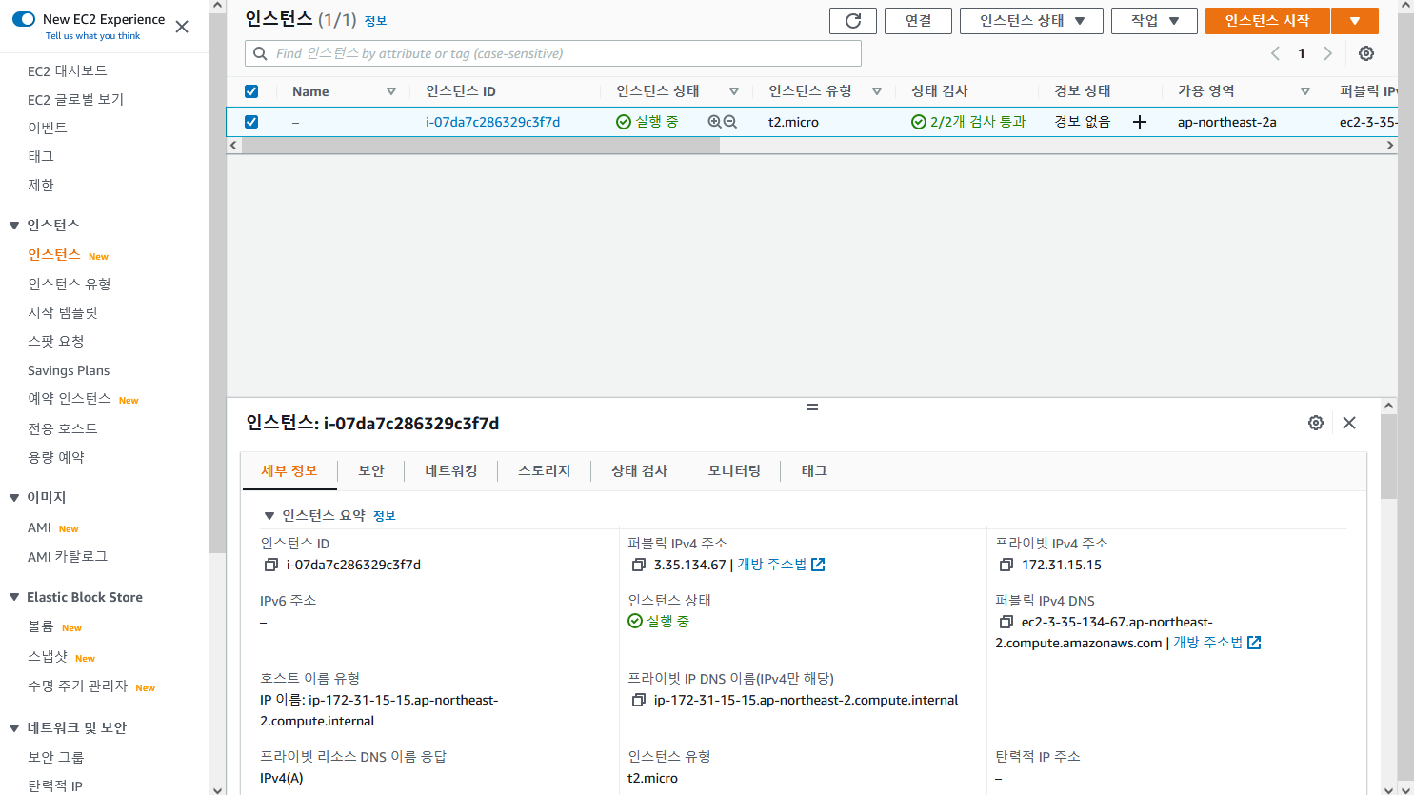Click 2/2개 검사 통과 status cell
The image size is (1414, 795).
point(968,122)
